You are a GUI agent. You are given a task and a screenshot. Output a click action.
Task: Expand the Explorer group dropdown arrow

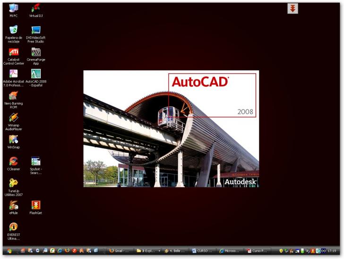tap(159, 251)
